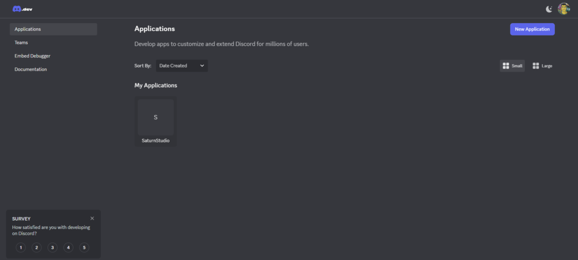Open the Documentation link in sidebar

click(31, 69)
